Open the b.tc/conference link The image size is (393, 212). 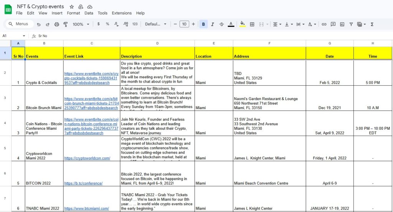[x=83, y=183]
